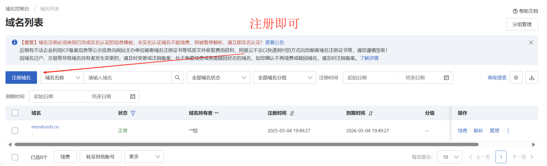Check the bottom selection checkbox
Viewport: 547px width, 166px height.
point(15,157)
